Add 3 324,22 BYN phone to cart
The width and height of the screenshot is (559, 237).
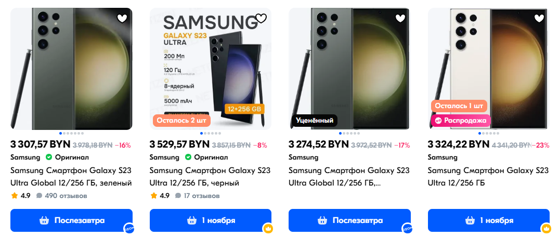(488, 220)
